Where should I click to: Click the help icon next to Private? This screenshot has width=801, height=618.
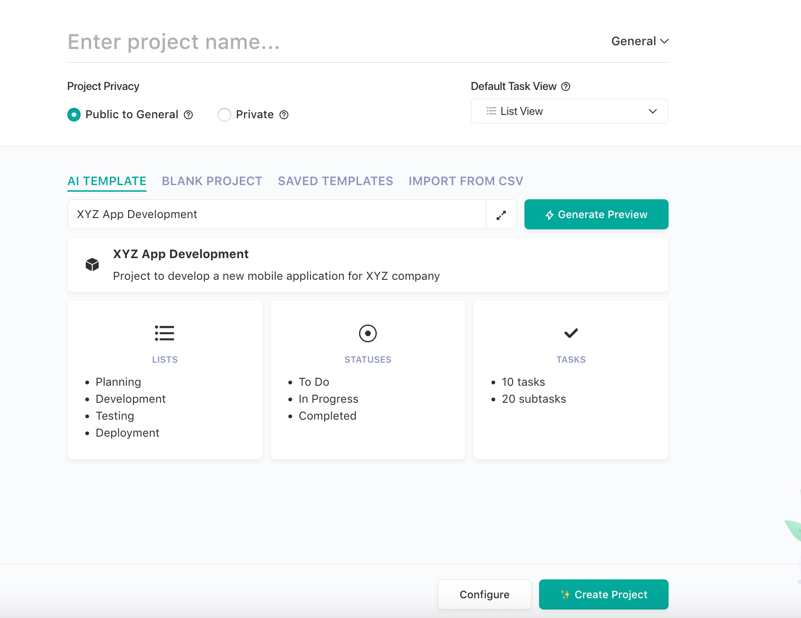(x=284, y=114)
